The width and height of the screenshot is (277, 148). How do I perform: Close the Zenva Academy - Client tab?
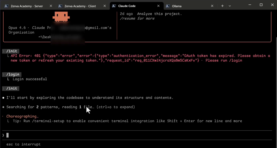pyautogui.click(x=105, y=6)
